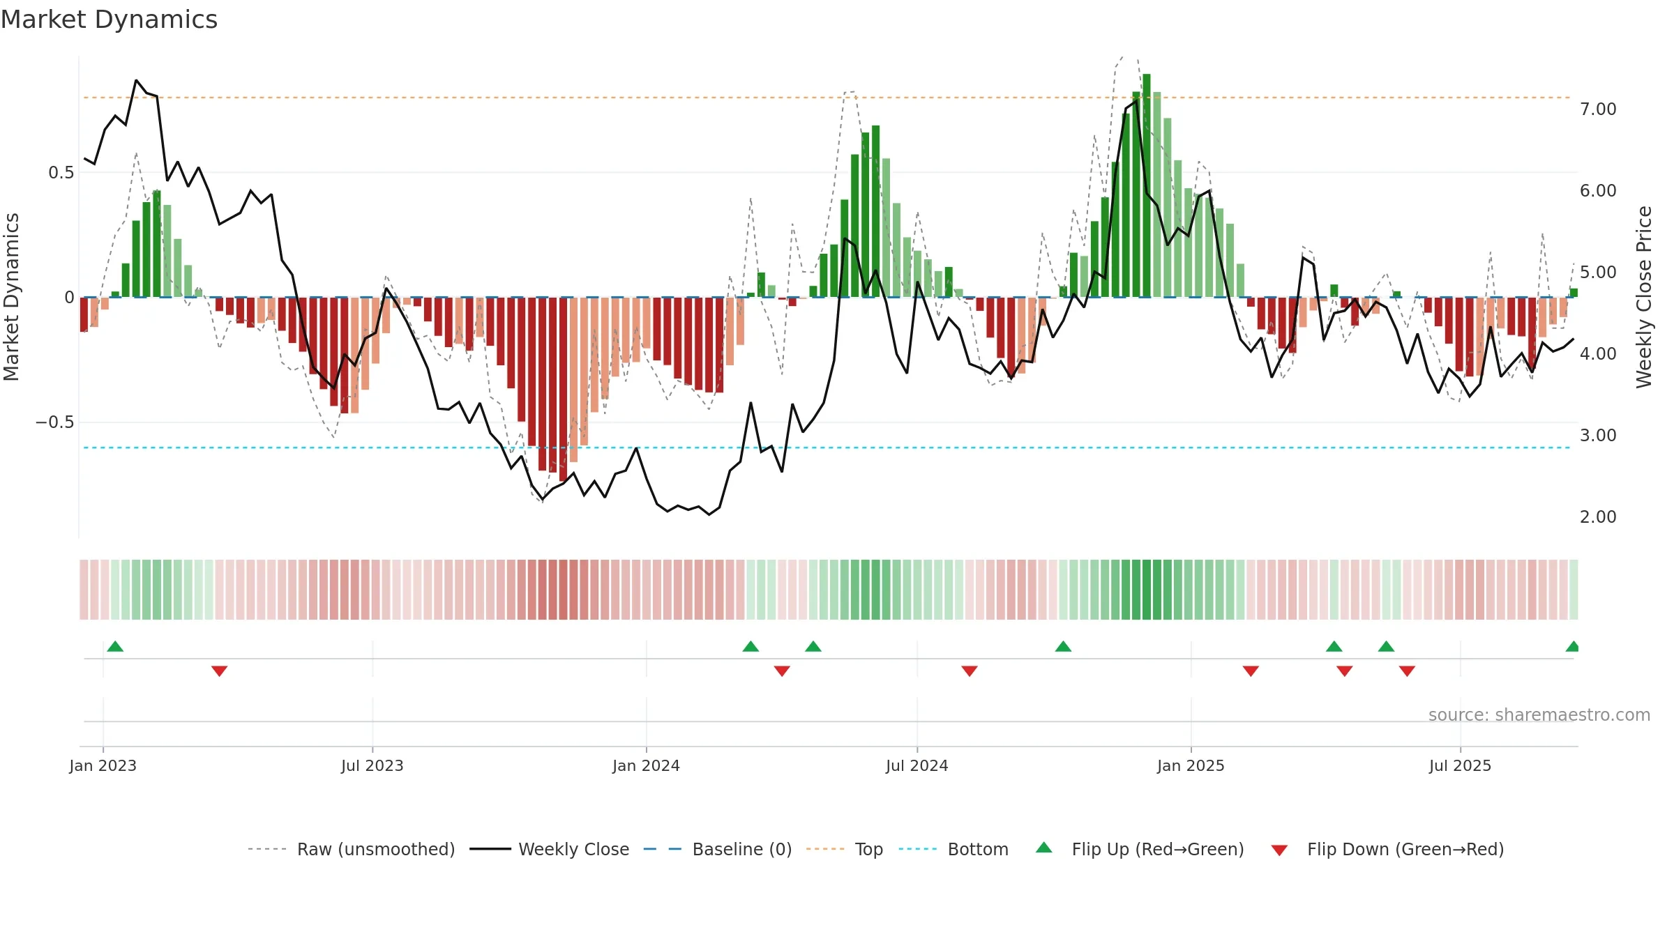The width and height of the screenshot is (1674, 941).
Task: Click the green flip-up triangle at the far right edge
Action: 1573,646
